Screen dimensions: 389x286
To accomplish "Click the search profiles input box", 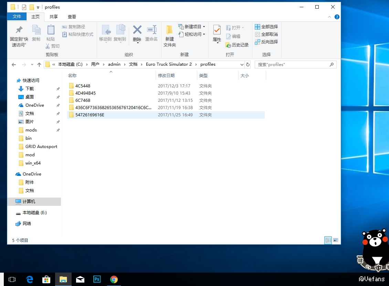I will pyautogui.click(x=292, y=64).
